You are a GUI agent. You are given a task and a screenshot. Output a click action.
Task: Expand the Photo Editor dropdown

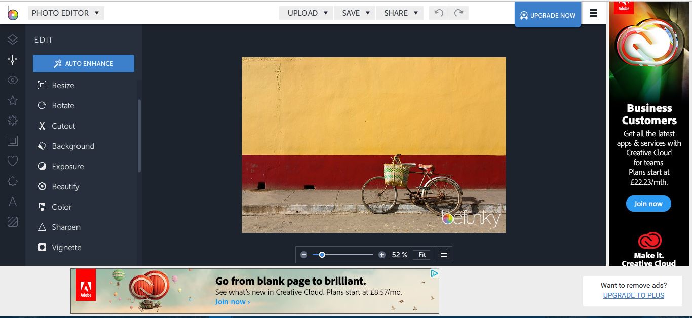tap(65, 13)
